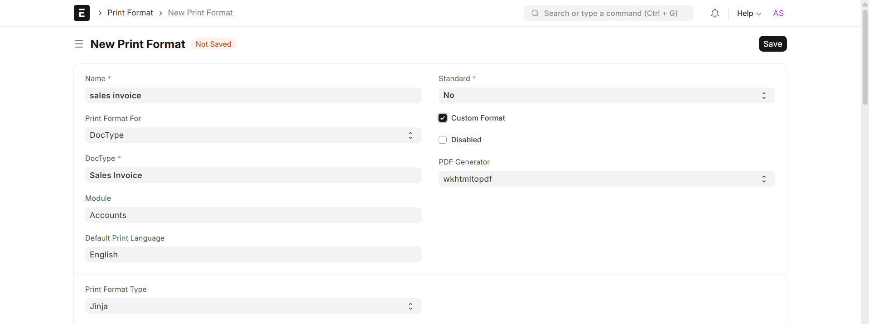The height and width of the screenshot is (324, 869).
Task: Expand the Print Format For dropdown
Action: pos(253,135)
